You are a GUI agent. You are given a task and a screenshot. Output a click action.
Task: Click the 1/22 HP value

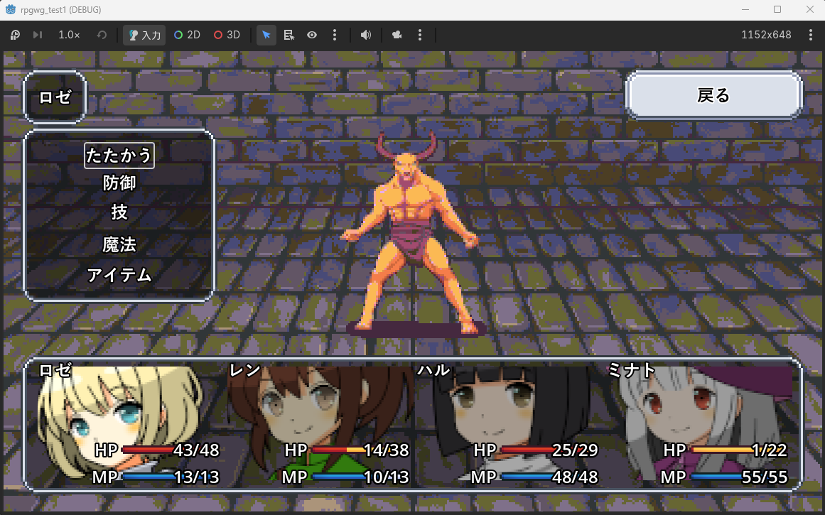(770, 450)
